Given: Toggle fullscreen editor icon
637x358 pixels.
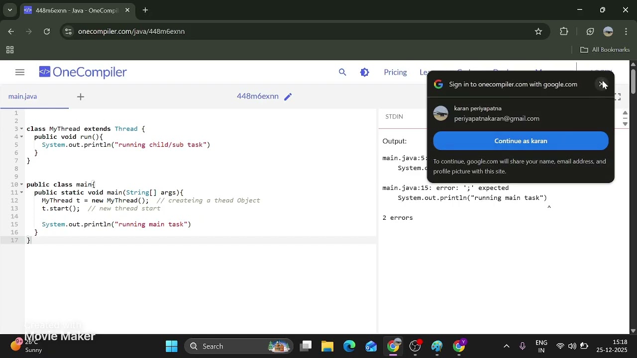Looking at the screenshot, I should click(x=617, y=97).
